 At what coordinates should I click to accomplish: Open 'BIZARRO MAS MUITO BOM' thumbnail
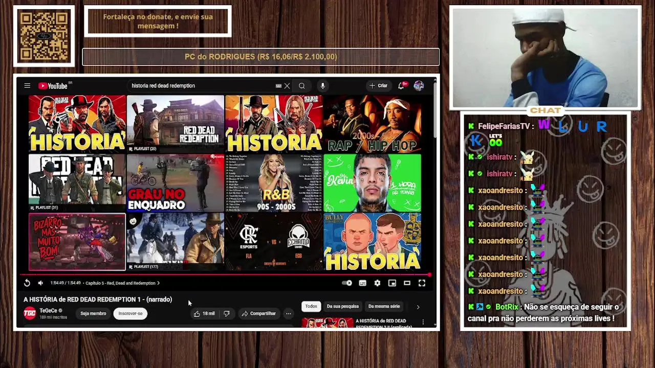77,242
